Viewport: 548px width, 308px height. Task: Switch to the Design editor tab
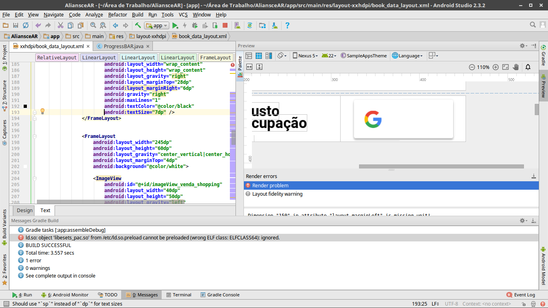pyautogui.click(x=24, y=210)
